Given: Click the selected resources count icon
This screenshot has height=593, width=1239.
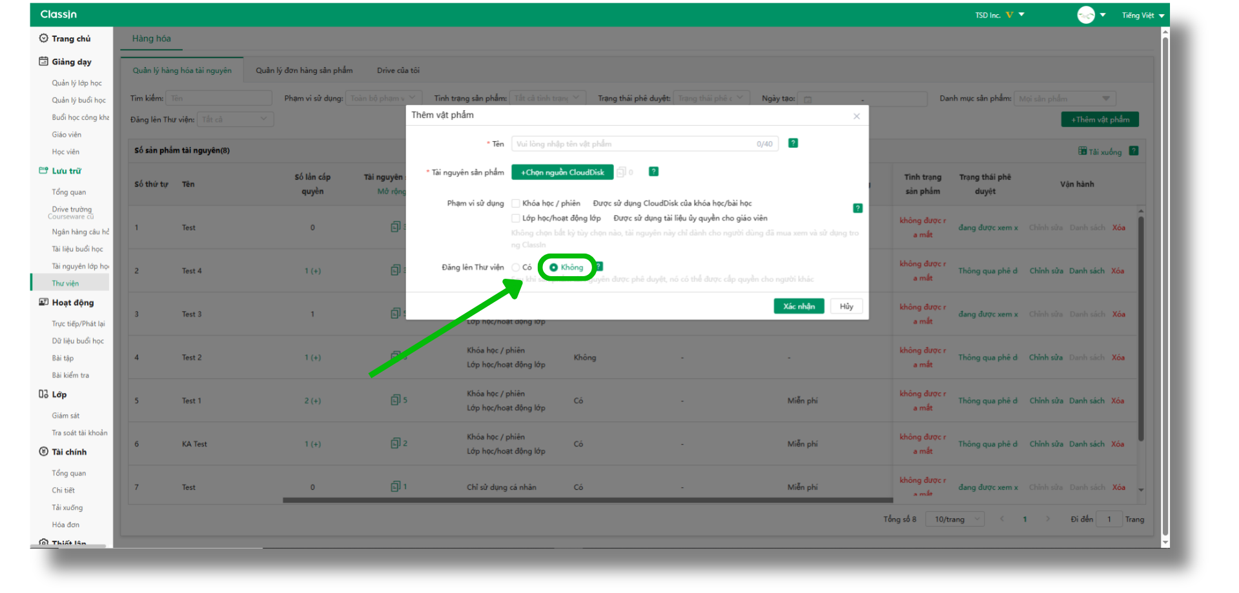Looking at the screenshot, I should click(x=622, y=172).
